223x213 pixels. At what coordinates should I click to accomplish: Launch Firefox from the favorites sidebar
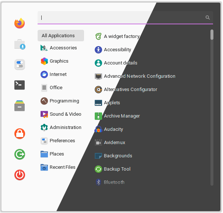coord(20,23)
